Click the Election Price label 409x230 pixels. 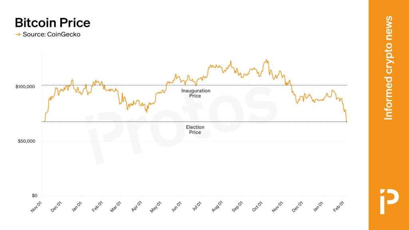coord(195,130)
